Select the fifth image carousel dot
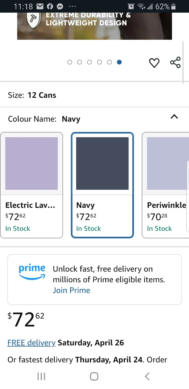 tap(109, 62)
